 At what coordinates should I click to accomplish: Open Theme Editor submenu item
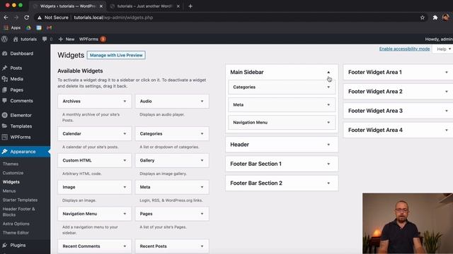[x=16, y=233]
